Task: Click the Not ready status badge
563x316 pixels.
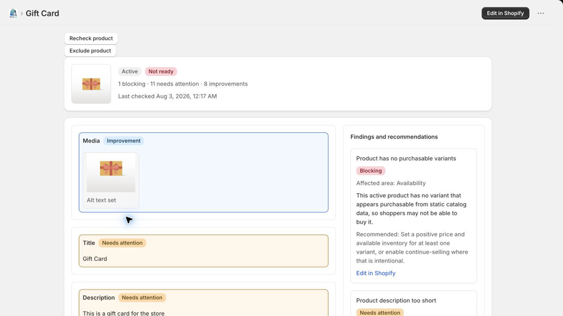Action: pyautogui.click(x=161, y=71)
